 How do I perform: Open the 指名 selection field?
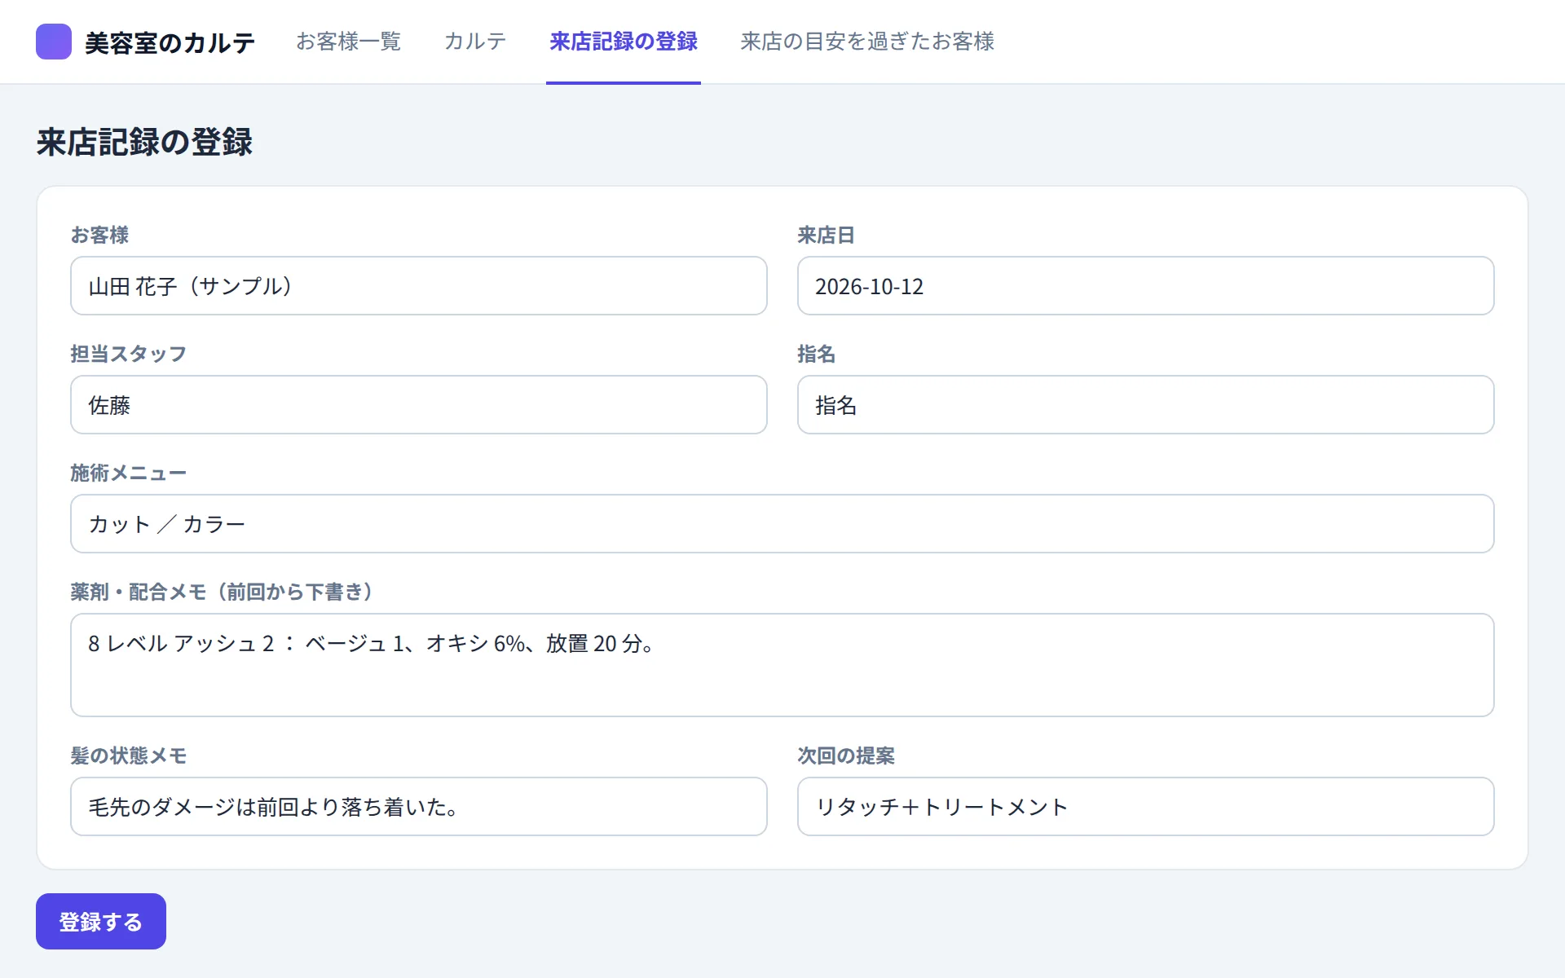pyautogui.click(x=1145, y=405)
